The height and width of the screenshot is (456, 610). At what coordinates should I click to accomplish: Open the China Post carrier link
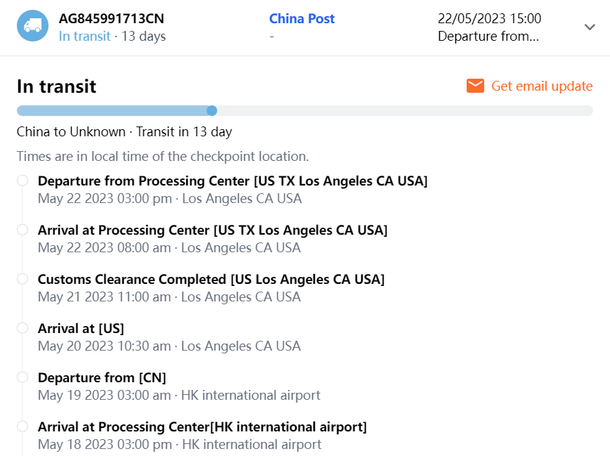301,19
